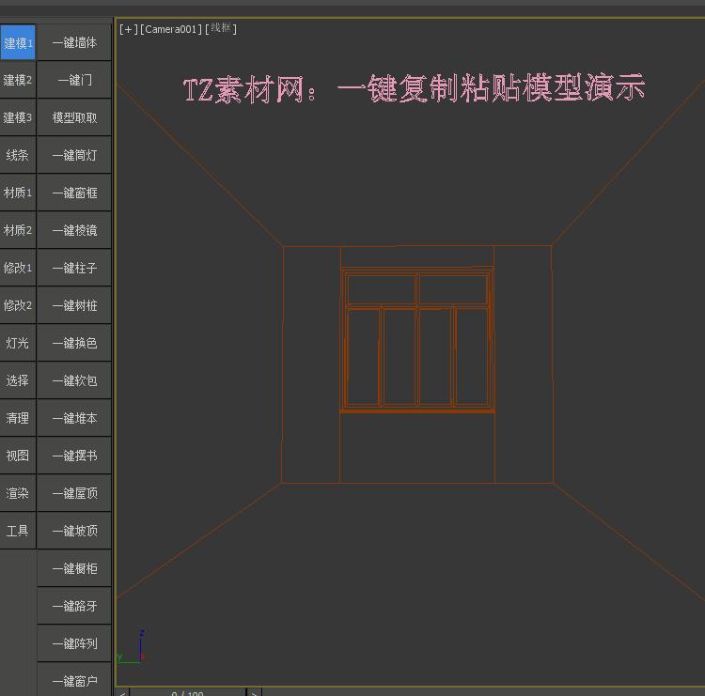This screenshot has height=696, width=705.
Task: Open the viewport [+] general menu
Action: [129, 29]
